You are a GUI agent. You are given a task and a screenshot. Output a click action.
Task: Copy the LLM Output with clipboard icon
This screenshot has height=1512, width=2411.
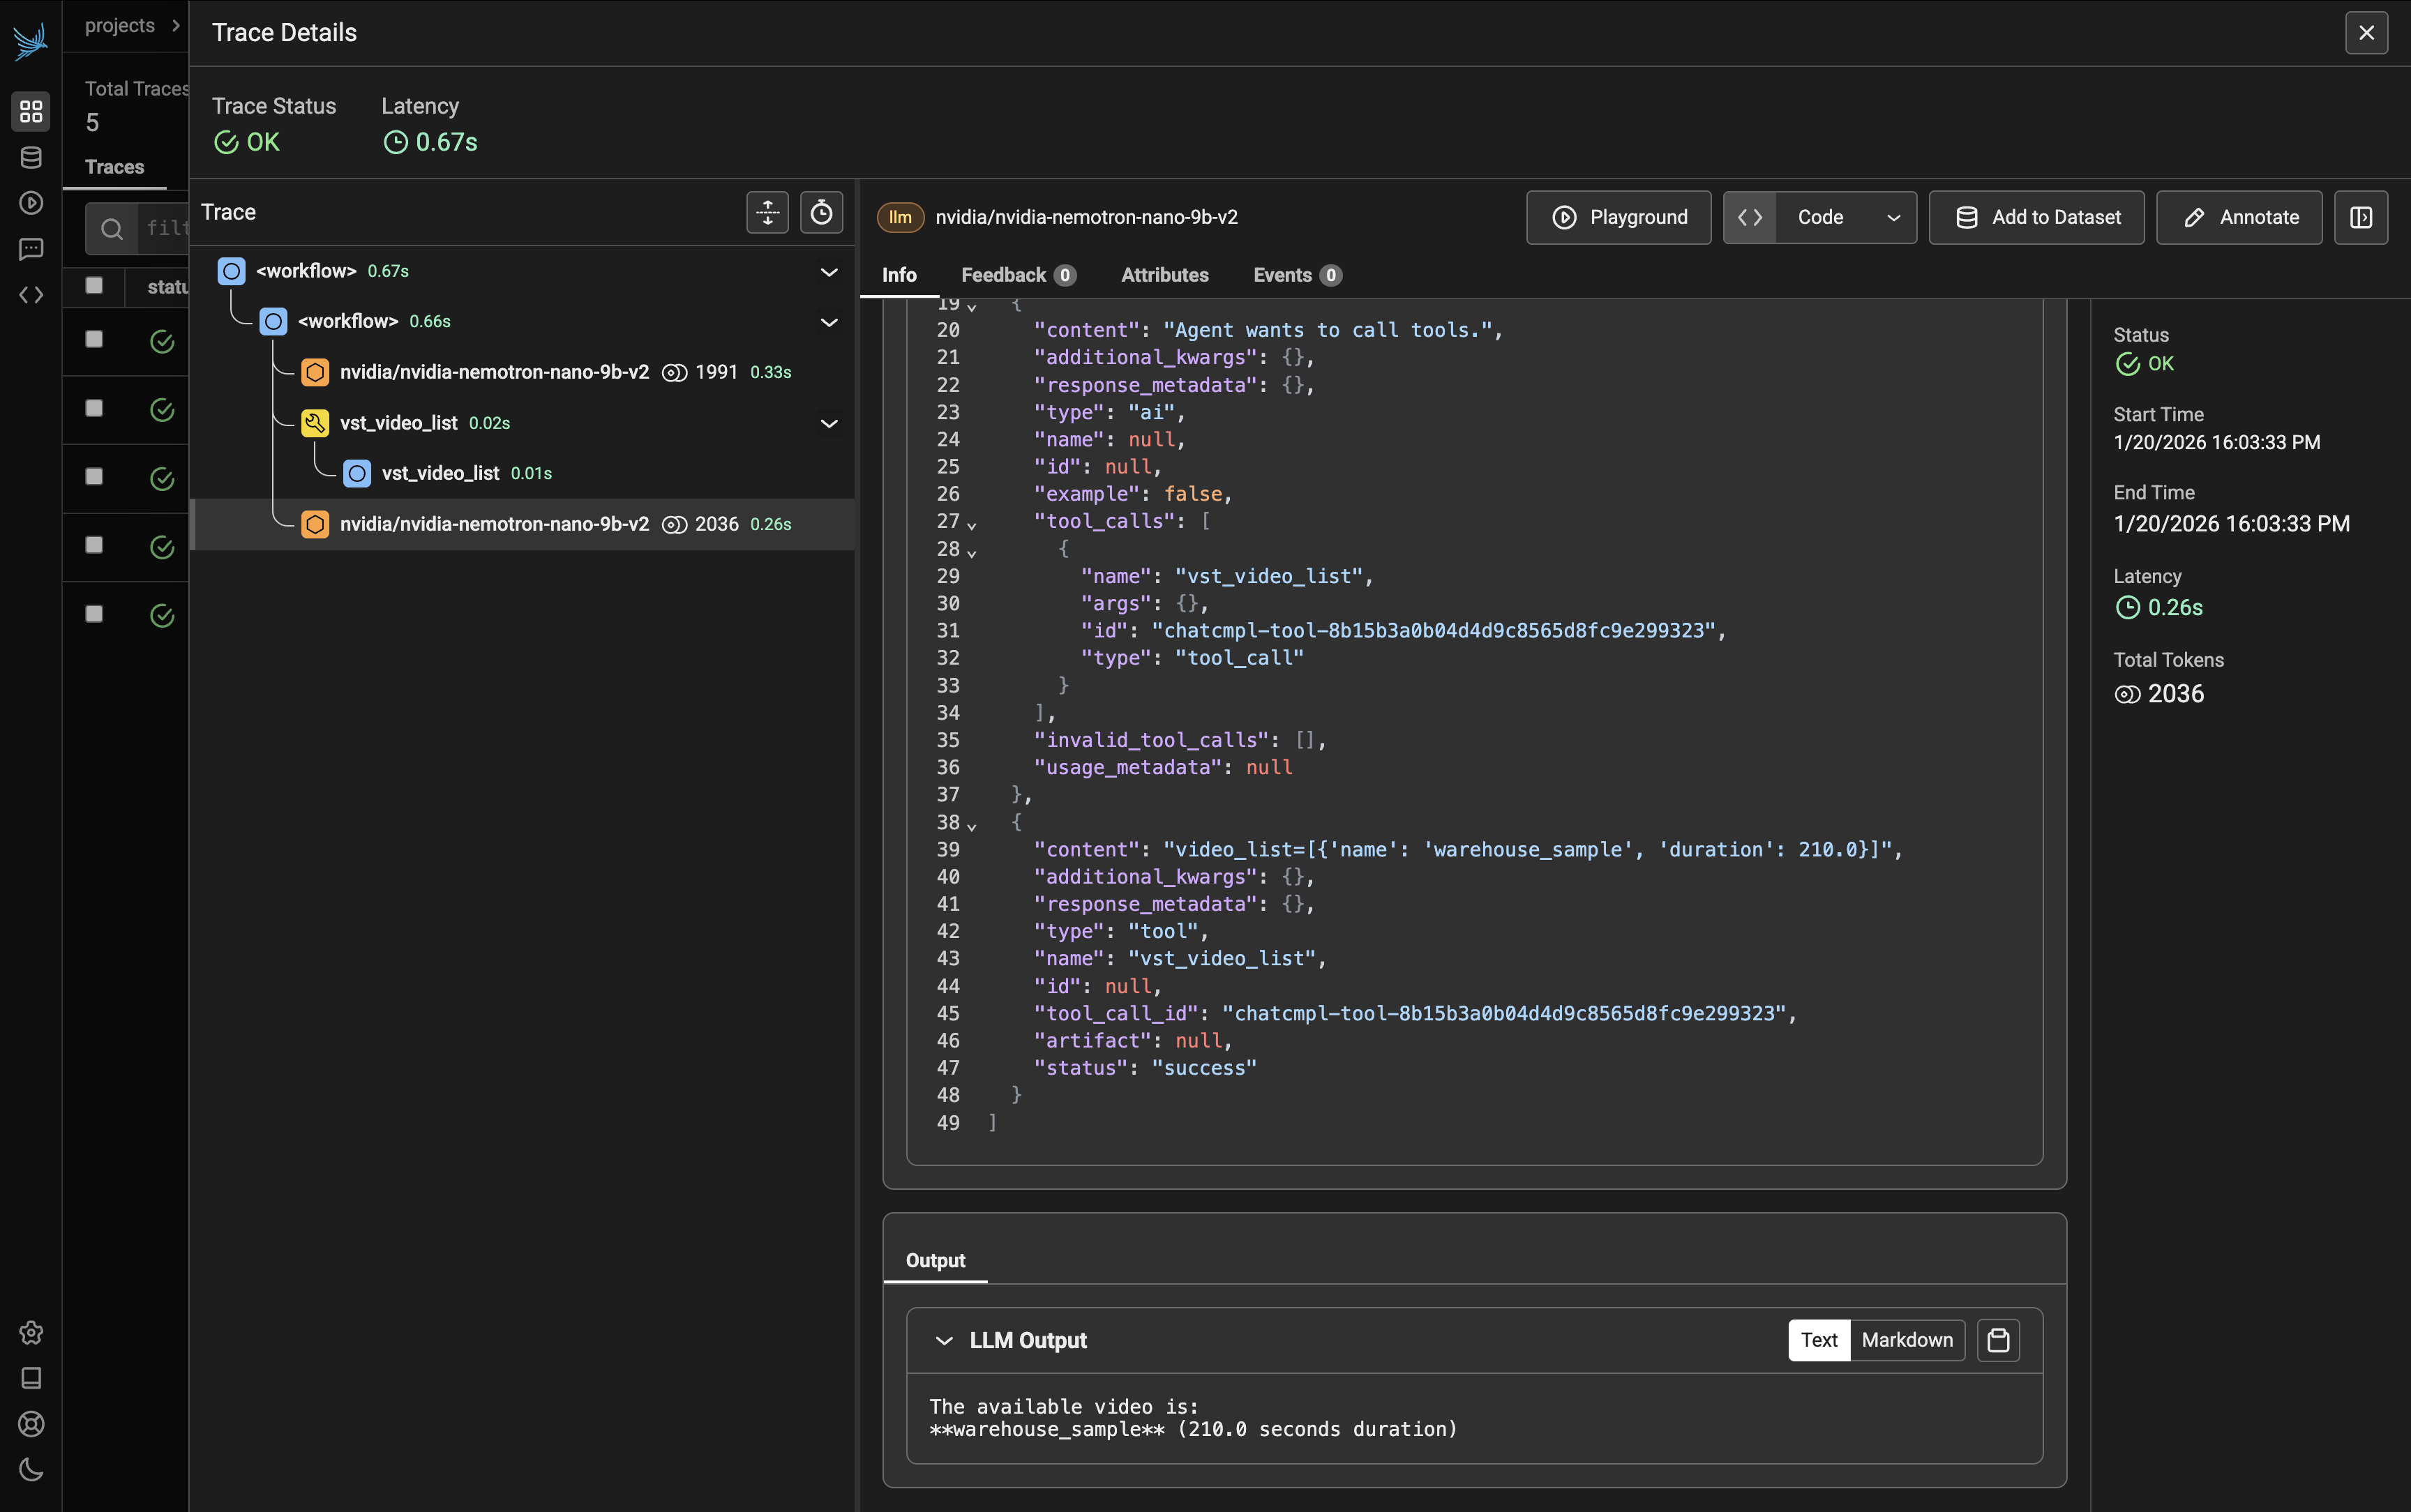[1998, 1340]
